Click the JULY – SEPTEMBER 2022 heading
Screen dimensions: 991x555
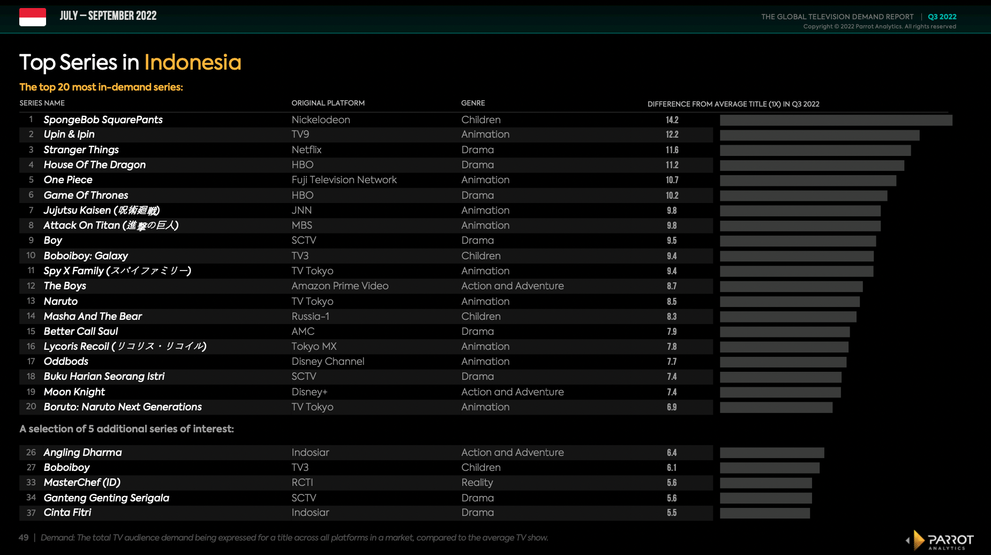[108, 16]
